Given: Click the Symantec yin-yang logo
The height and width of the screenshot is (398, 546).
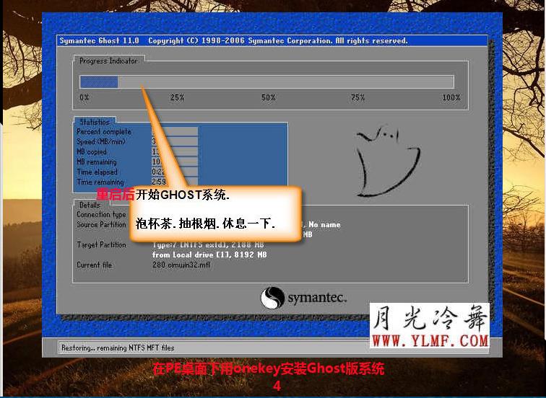Looking at the screenshot, I should [x=273, y=298].
